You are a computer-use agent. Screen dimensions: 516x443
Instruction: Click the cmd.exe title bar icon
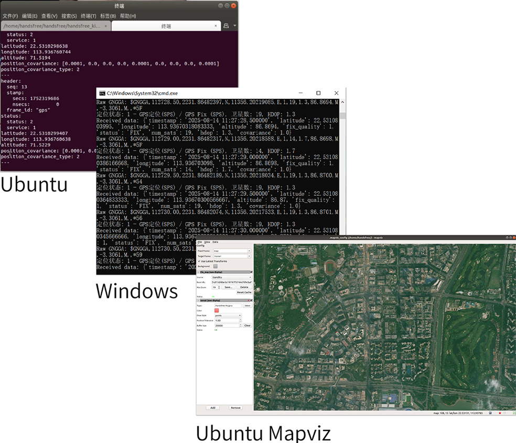point(101,93)
